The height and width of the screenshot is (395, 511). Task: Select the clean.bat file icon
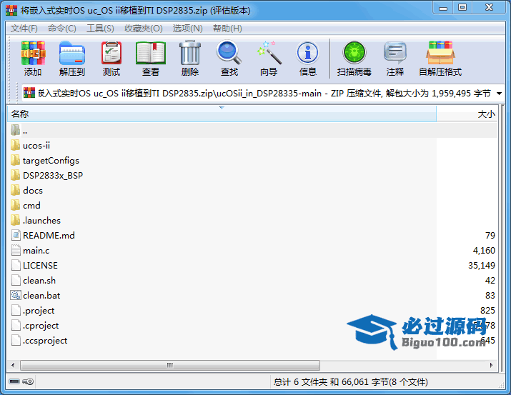click(16, 295)
